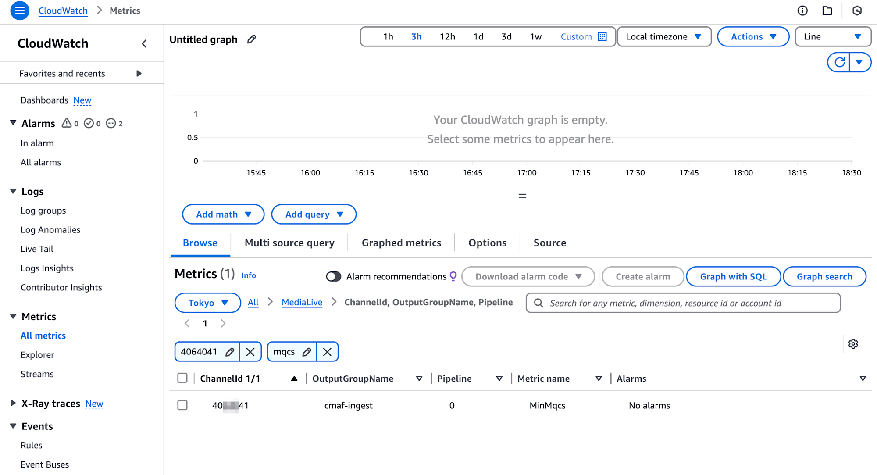877x475 pixels.
Task: Switch to the Options tab
Action: pyautogui.click(x=487, y=243)
